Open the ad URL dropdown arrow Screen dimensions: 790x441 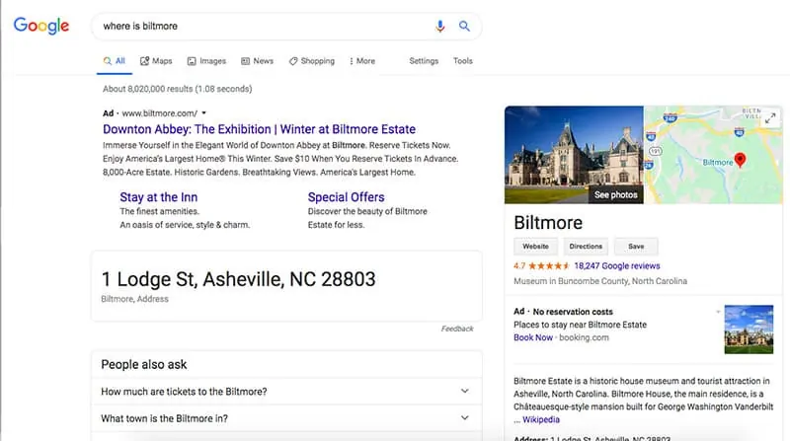tap(204, 113)
